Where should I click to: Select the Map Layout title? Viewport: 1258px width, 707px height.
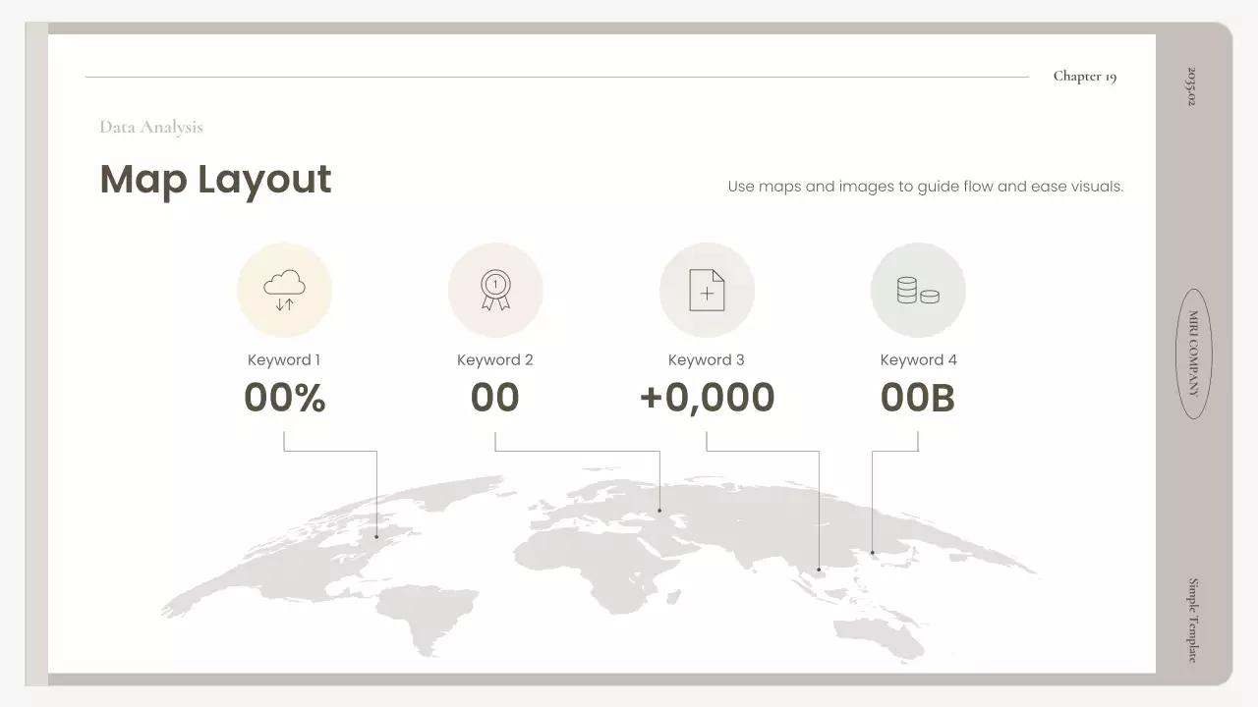pos(215,180)
